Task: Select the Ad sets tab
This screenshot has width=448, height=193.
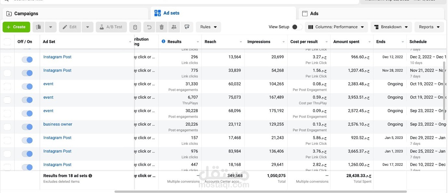Action: 223,13
